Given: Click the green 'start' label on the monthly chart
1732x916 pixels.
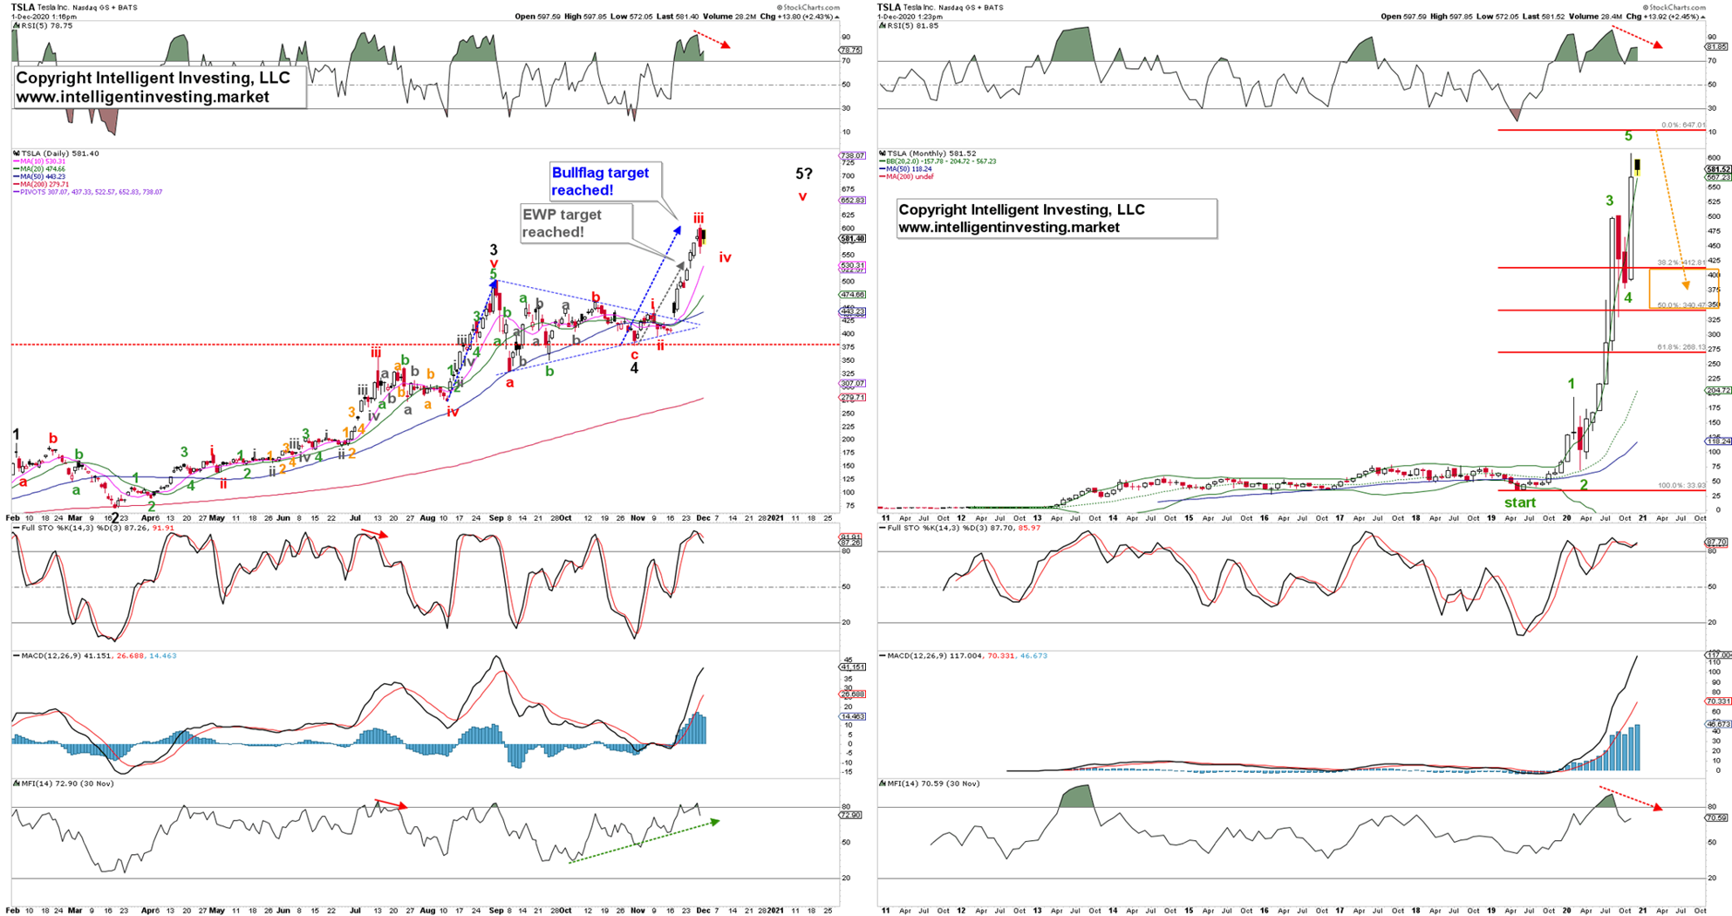Looking at the screenshot, I should pyautogui.click(x=1519, y=502).
